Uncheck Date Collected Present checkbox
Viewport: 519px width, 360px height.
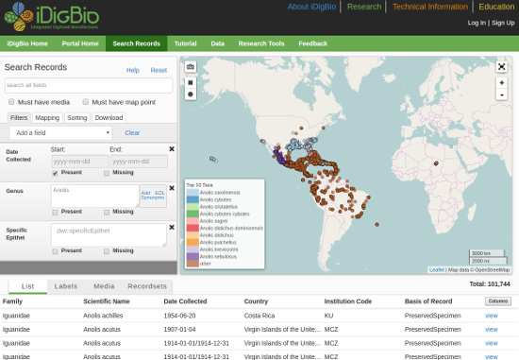click(x=55, y=173)
